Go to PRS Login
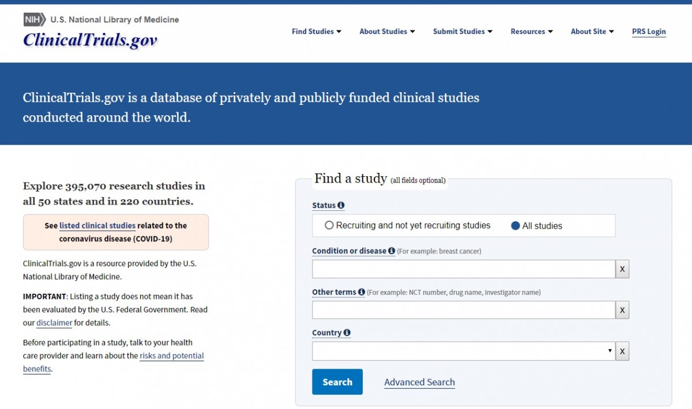The height and width of the screenshot is (409, 692). click(649, 32)
